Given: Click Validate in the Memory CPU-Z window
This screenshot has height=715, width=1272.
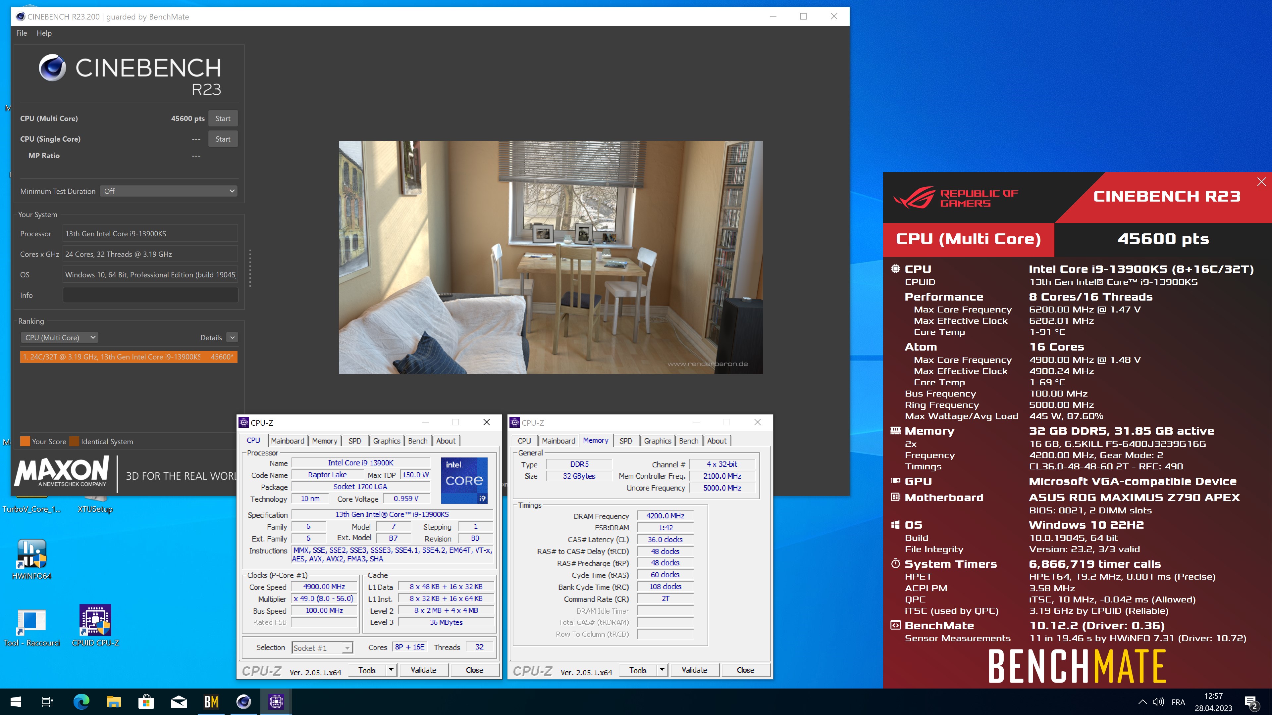Looking at the screenshot, I should tap(694, 670).
